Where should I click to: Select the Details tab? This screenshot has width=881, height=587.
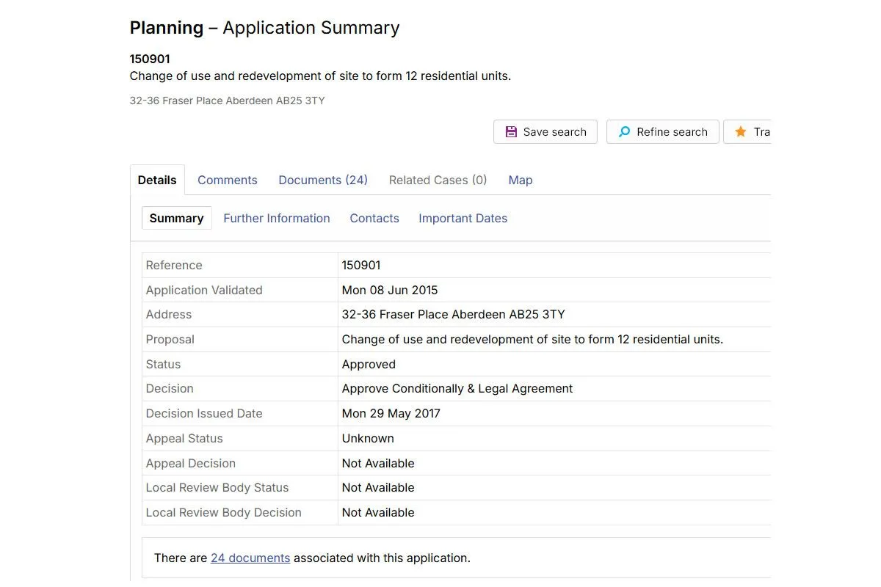[157, 180]
